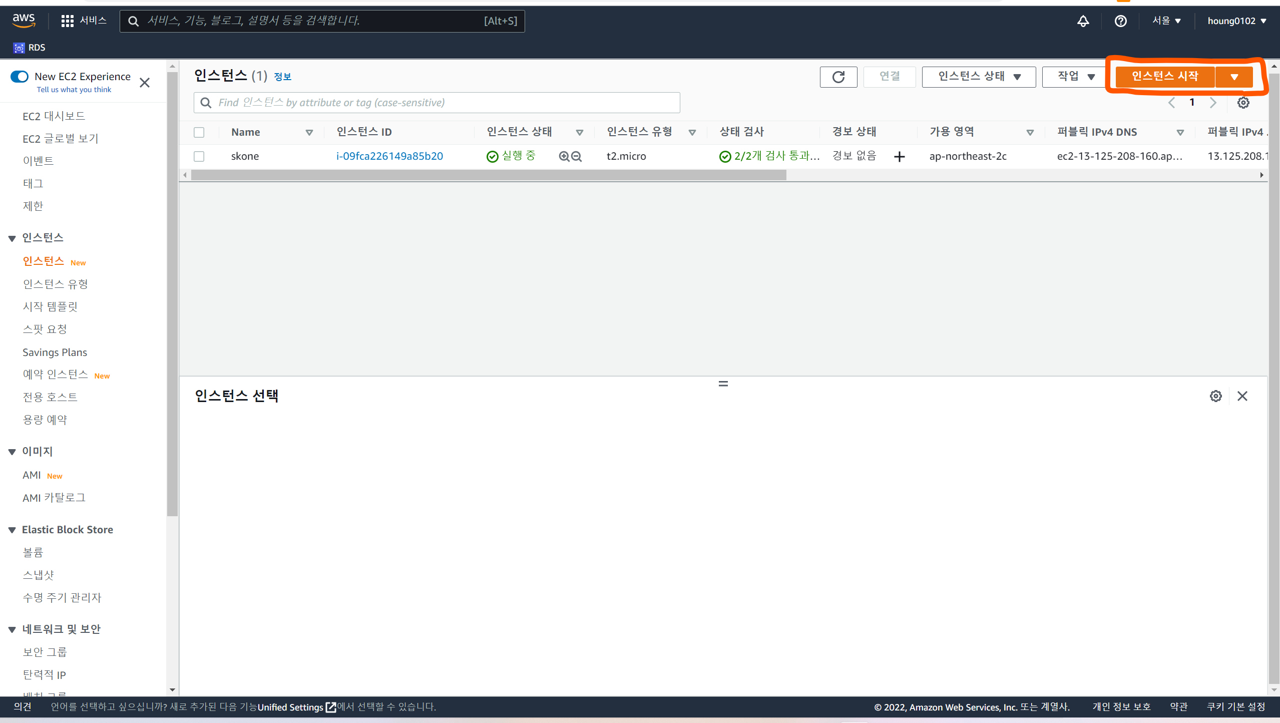The width and height of the screenshot is (1280, 723).
Task: Open the help question mark icon
Action: point(1120,21)
